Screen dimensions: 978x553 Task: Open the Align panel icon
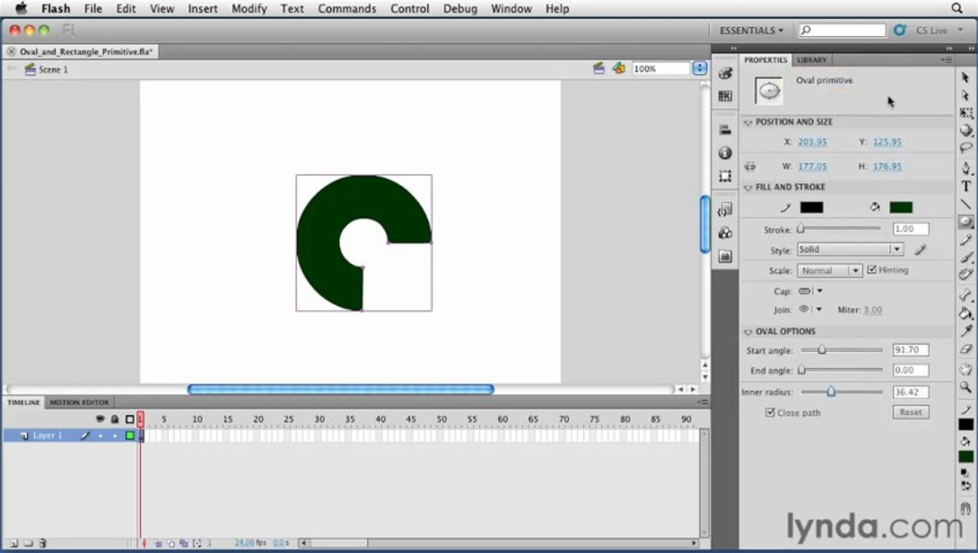pyautogui.click(x=725, y=130)
